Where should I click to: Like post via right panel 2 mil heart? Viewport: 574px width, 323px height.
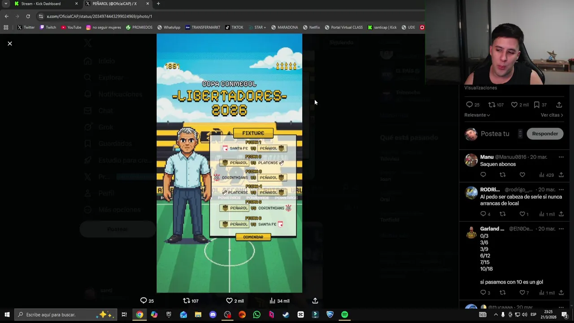pos(514,105)
